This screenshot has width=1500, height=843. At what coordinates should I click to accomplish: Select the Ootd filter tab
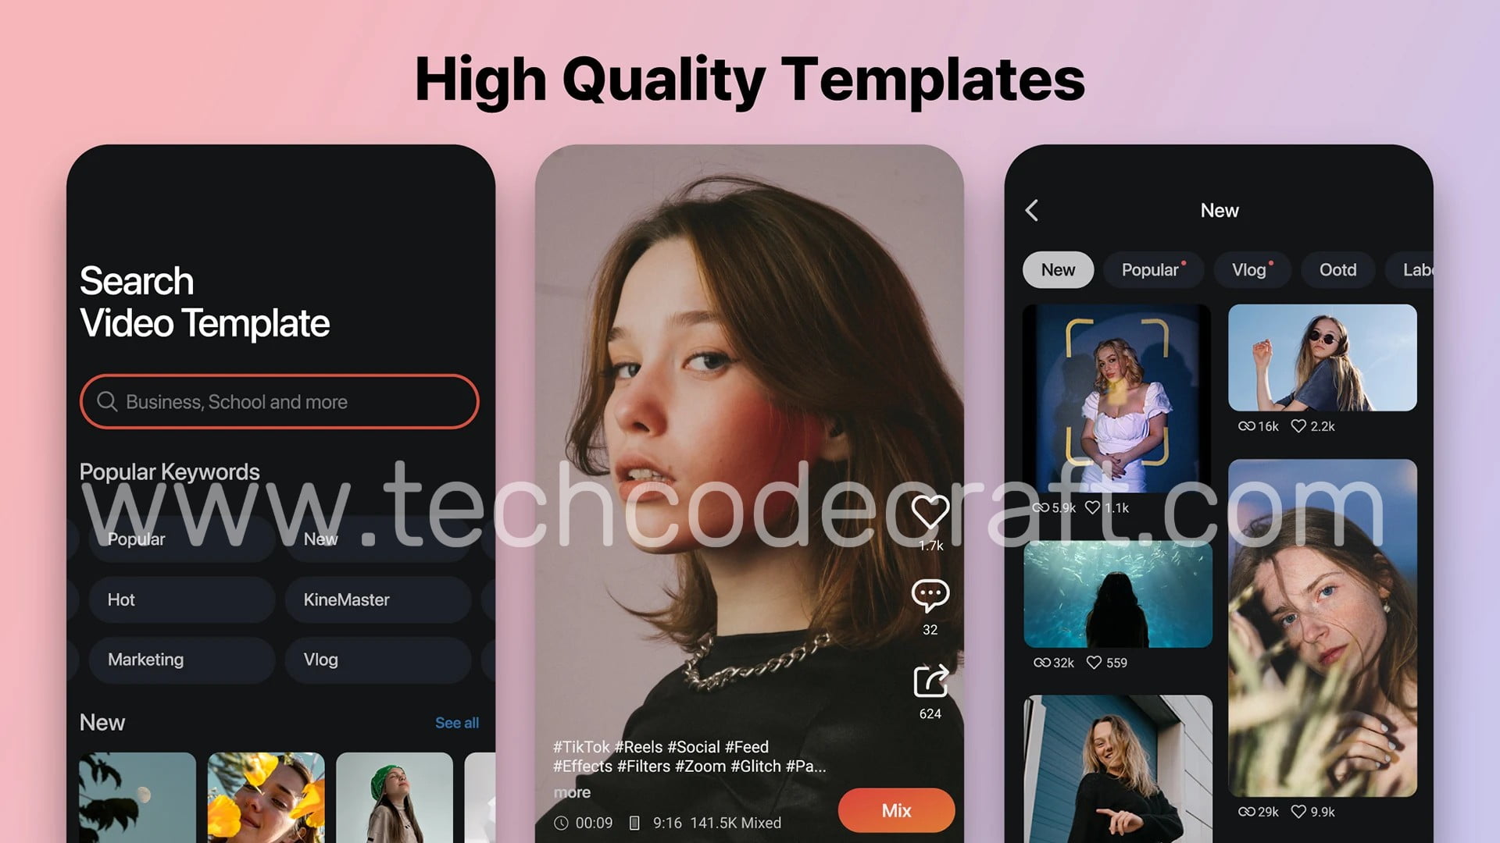[x=1337, y=269]
